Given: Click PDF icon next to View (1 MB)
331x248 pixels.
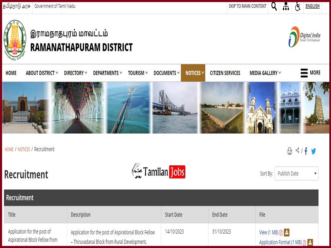Looking at the screenshot, I should click(281, 233).
